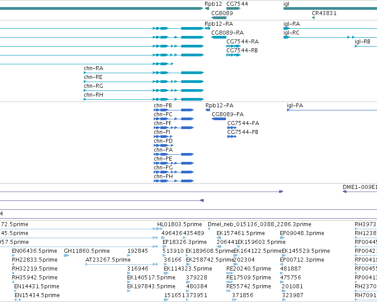
Task: Select the EK140517.5prime EST label
Action: [x=151, y=278]
